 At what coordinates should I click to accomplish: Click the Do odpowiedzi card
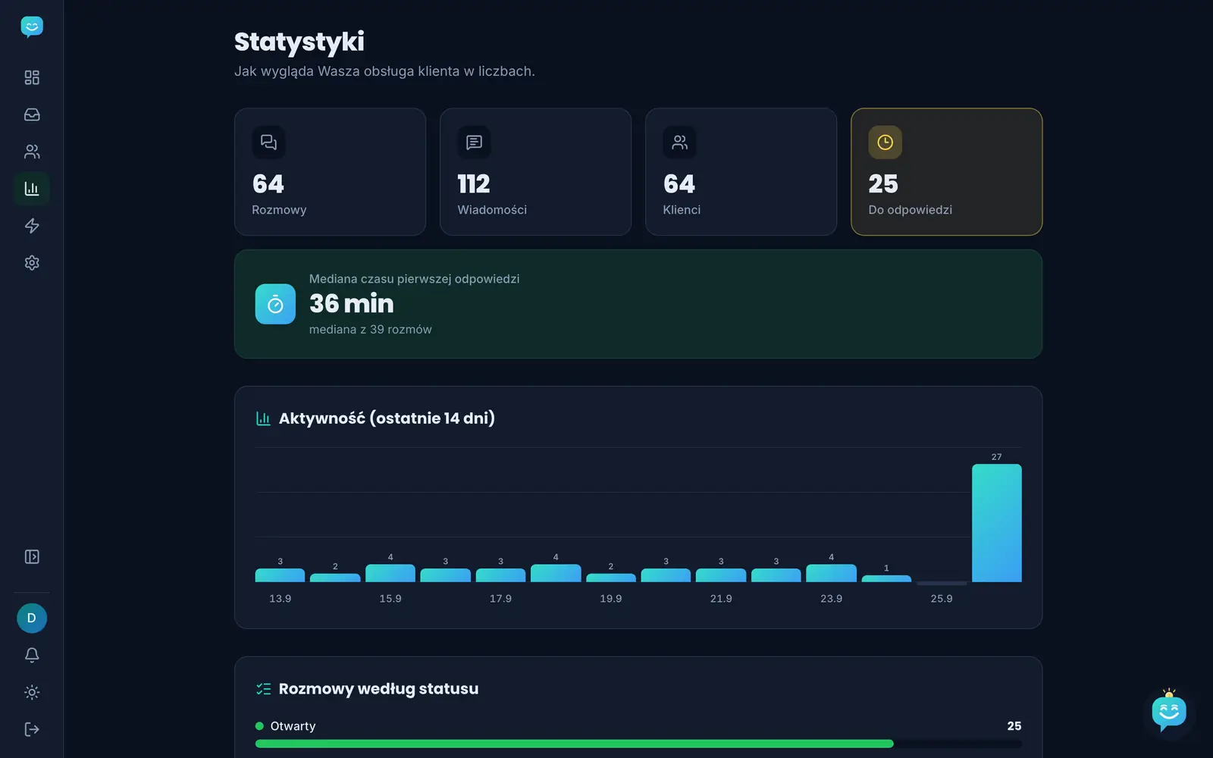(946, 172)
